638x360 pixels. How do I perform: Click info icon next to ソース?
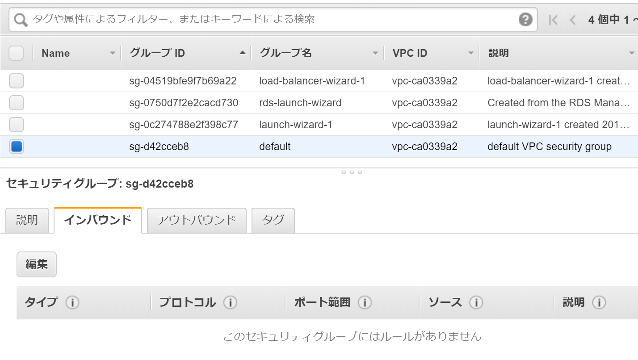click(x=476, y=302)
